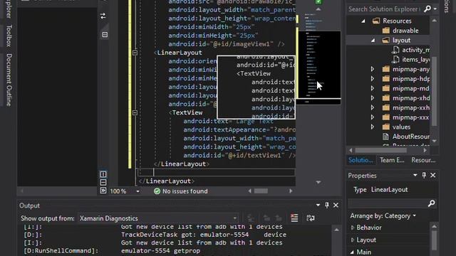Screen dimensions: 456x256
Task: Open the 100 % zoom dropdown
Action: (x=138, y=191)
